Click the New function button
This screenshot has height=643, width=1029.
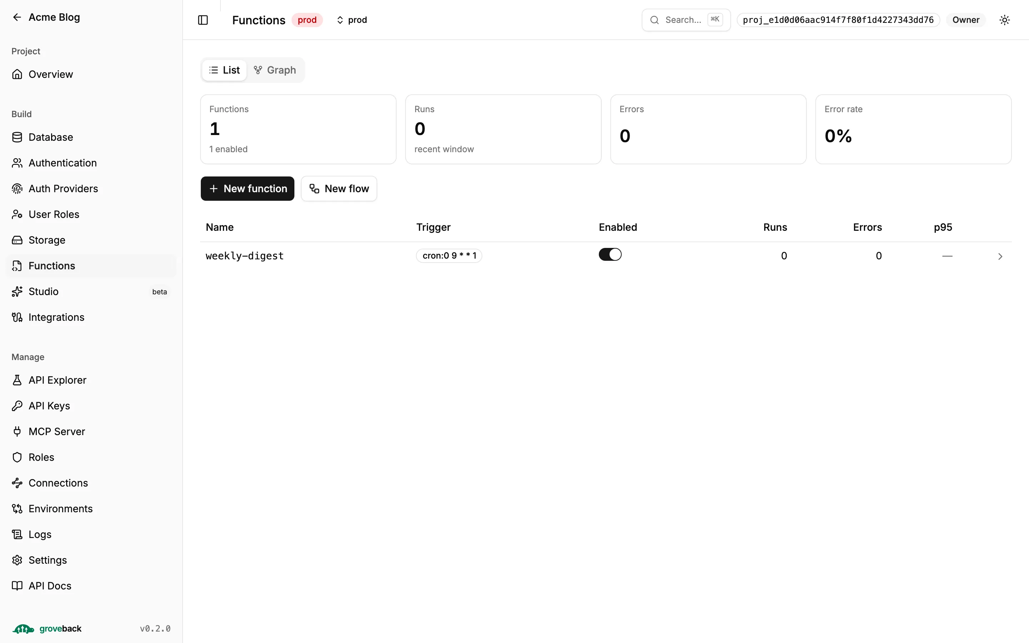coord(248,189)
